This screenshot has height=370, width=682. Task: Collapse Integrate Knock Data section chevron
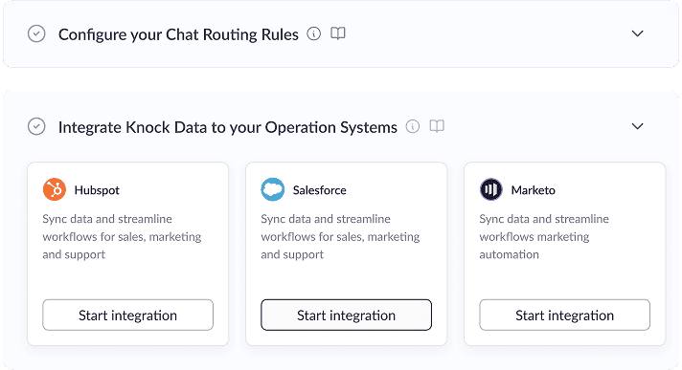point(637,126)
